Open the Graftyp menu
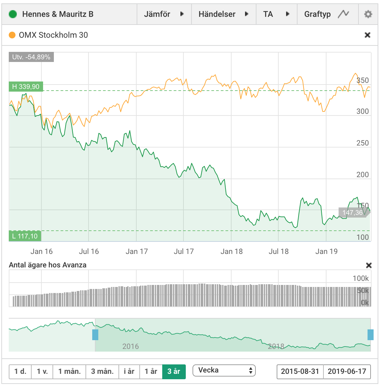This screenshot has height=390, width=381. click(x=327, y=14)
